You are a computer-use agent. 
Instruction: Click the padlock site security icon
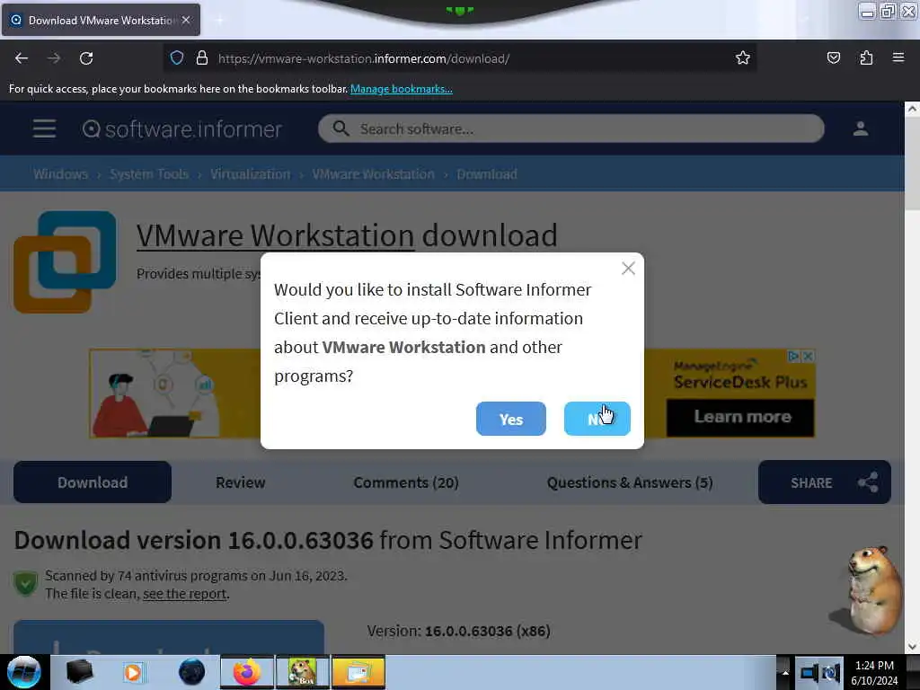(202, 58)
